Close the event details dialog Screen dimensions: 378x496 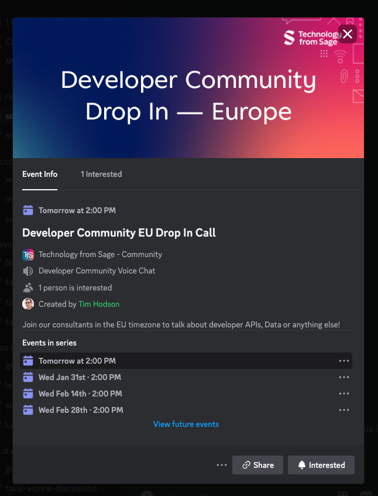(x=348, y=34)
